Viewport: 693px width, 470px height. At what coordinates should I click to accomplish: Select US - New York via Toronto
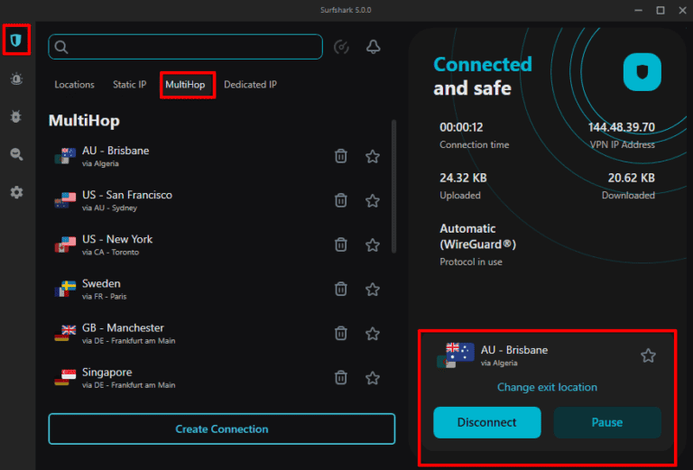point(217,244)
